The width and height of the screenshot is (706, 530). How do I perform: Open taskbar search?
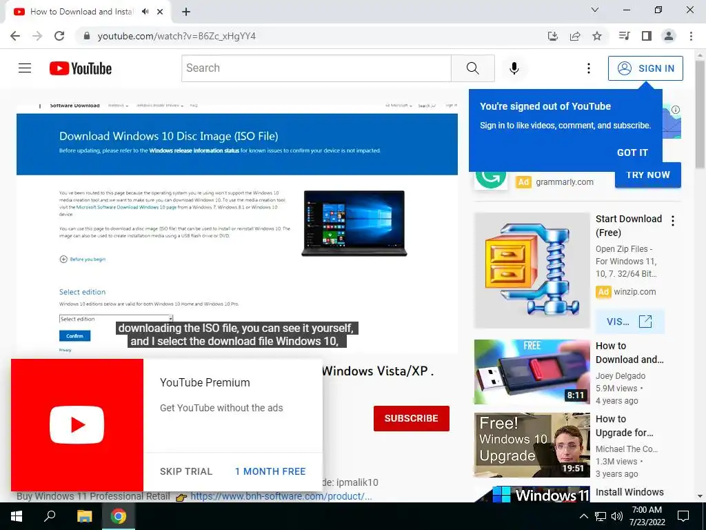click(x=50, y=516)
